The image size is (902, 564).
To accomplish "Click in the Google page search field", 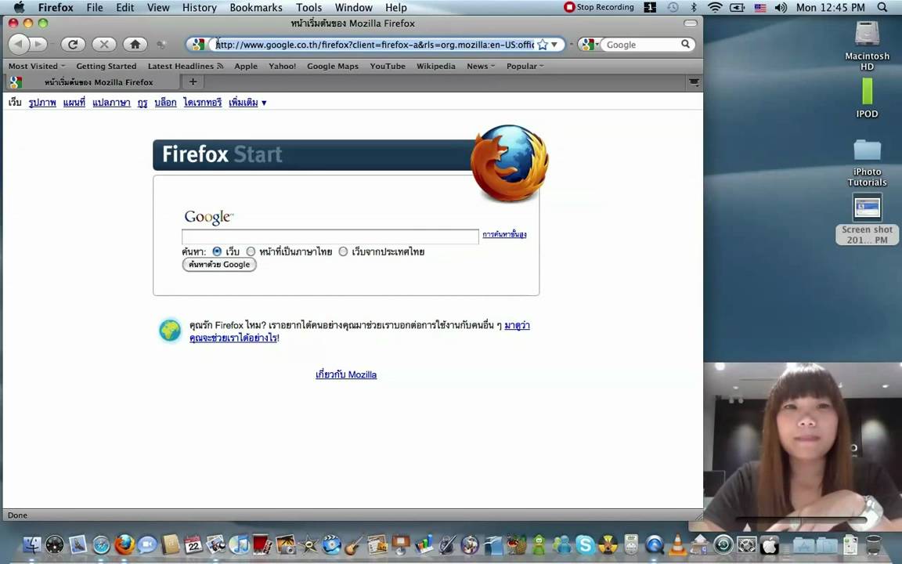I will (x=330, y=237).
